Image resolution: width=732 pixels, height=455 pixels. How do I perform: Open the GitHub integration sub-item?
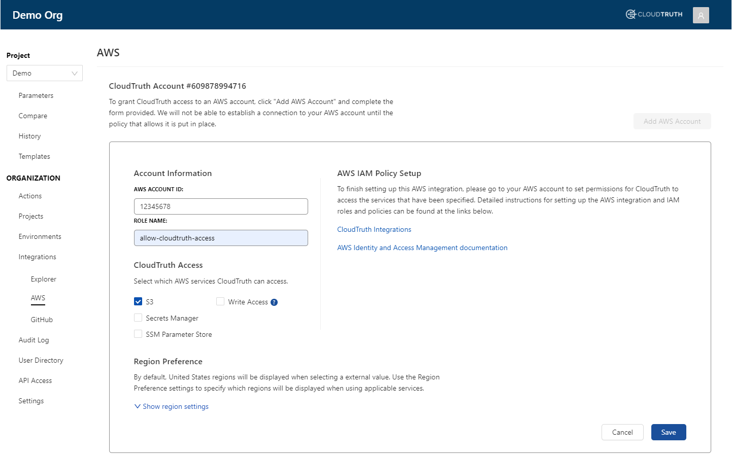click(x=42, y=320)
